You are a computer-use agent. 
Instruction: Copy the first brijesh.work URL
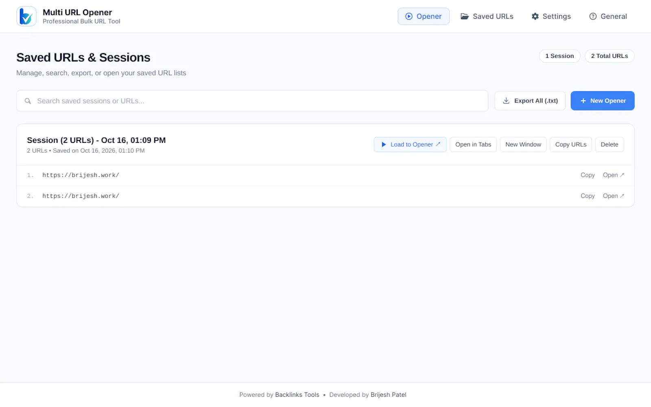click(588, 175)
